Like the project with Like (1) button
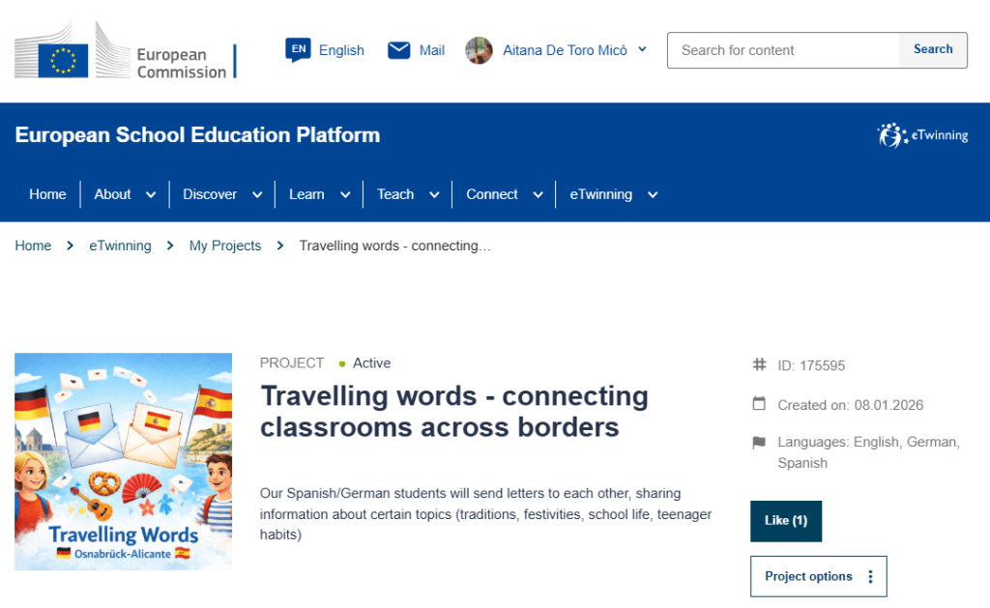This screenshot has height=608, width=990. [785, 521]
